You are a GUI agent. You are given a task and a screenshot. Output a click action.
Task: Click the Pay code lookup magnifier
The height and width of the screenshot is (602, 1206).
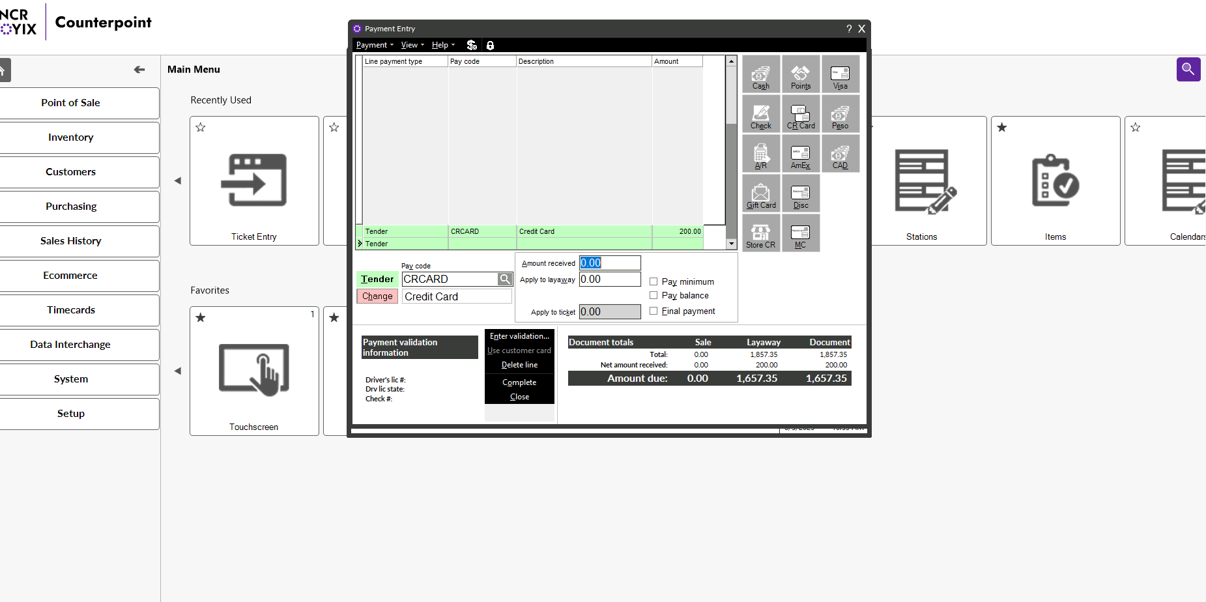(x=505, y=279)
